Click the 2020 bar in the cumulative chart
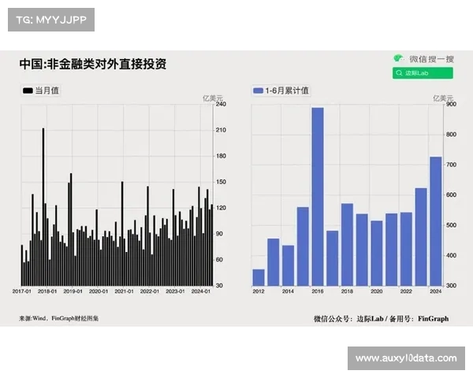Screen dimensions: 473x378 377,254
